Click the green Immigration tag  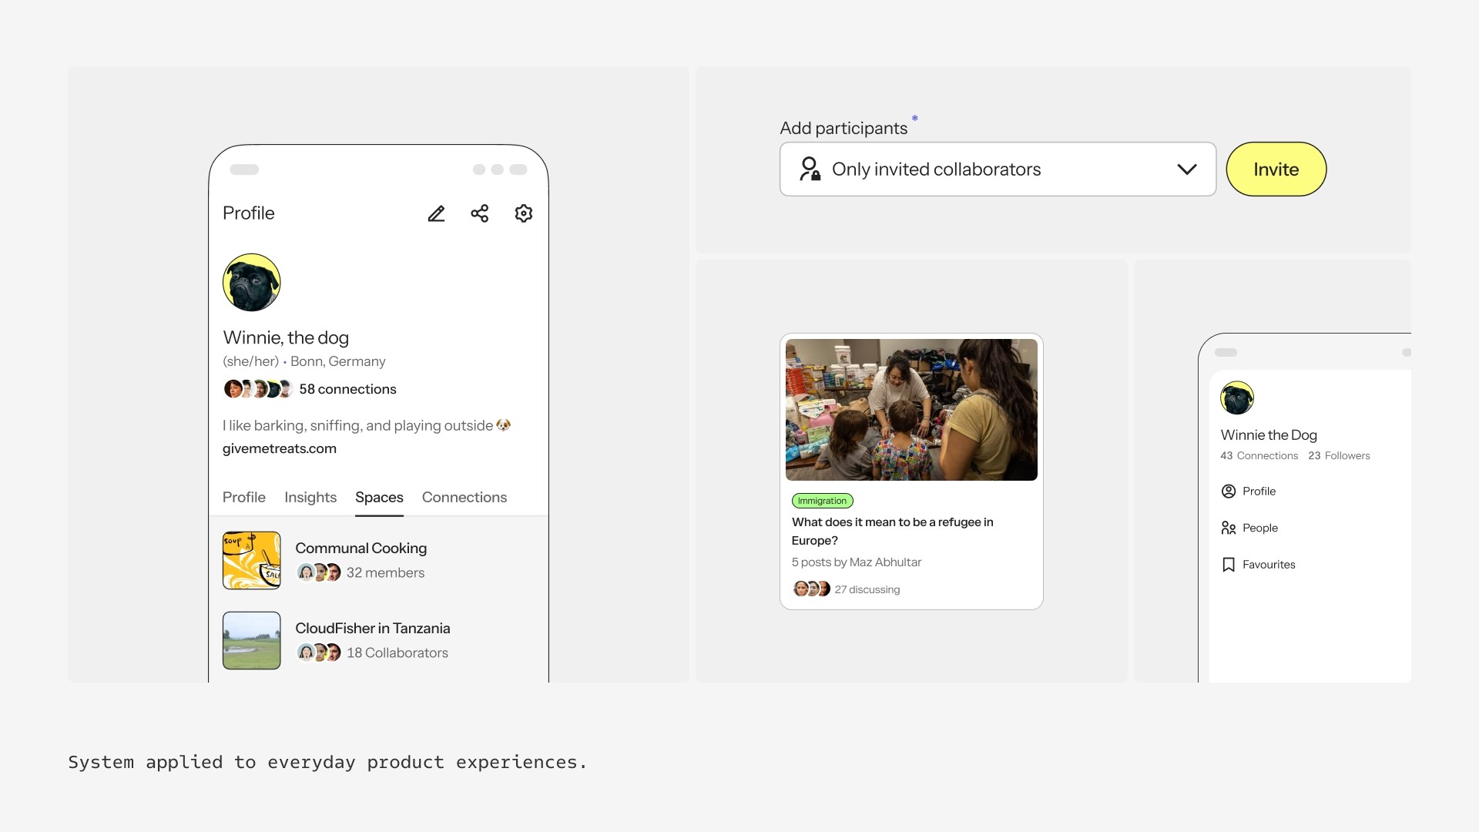822,501
